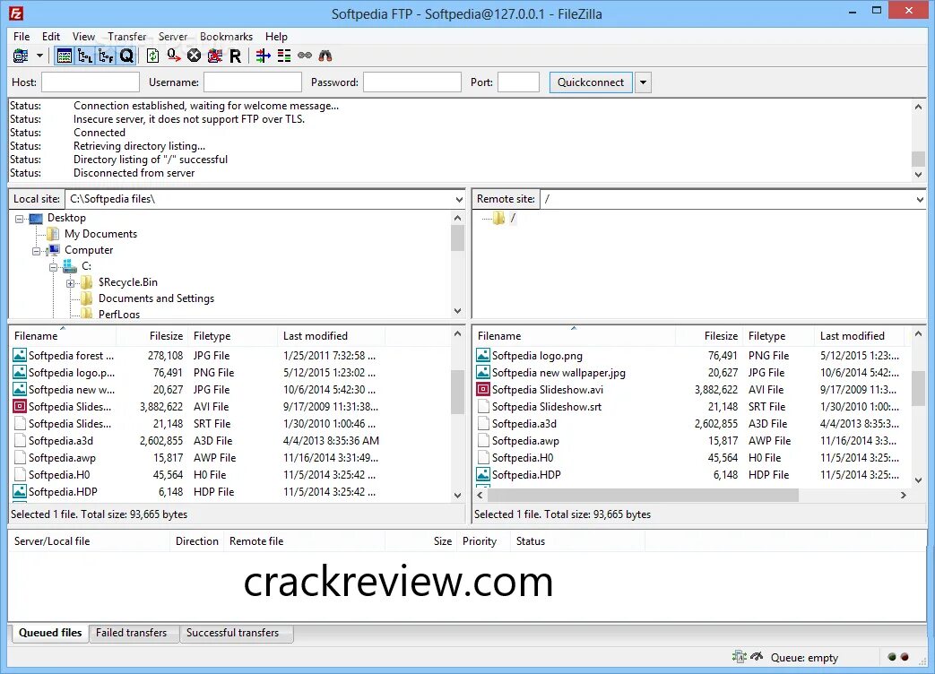935x674 pixels.
Task: Cancel current operation icon
Action: coord(194,56)
